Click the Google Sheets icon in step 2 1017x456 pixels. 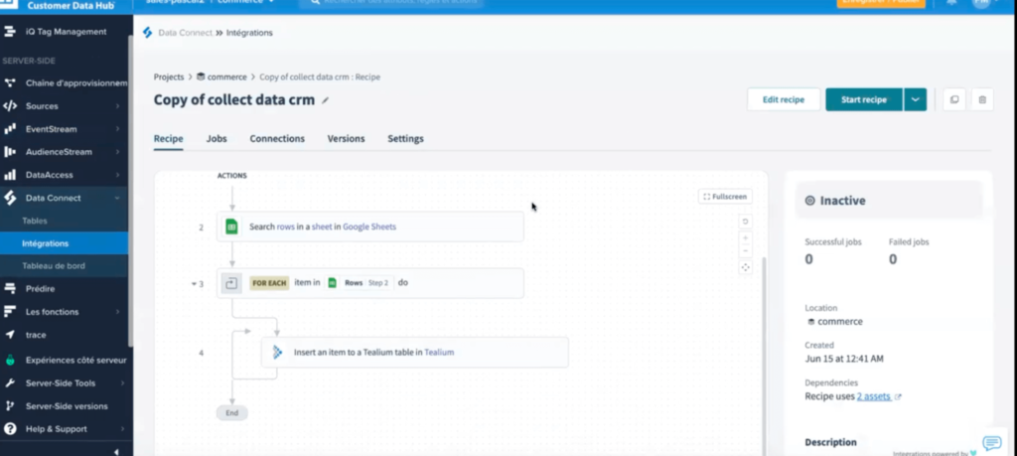pos(231,227)
